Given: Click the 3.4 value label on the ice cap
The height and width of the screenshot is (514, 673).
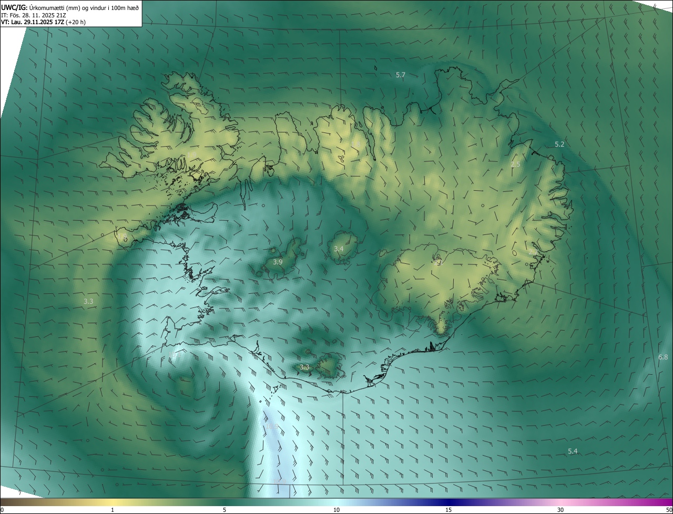Looking at the screenshot, I should [x=339, y=249].
